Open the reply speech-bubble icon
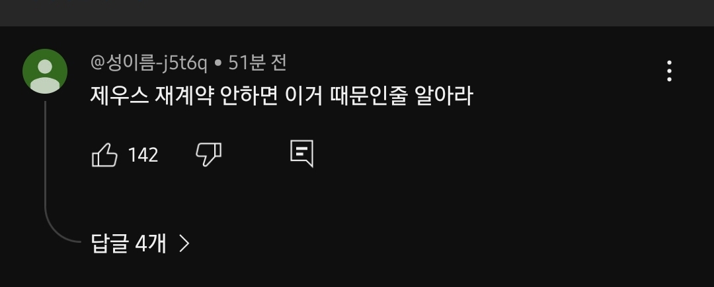The height and width of the screenshot is (287, 714). point(302,154)
